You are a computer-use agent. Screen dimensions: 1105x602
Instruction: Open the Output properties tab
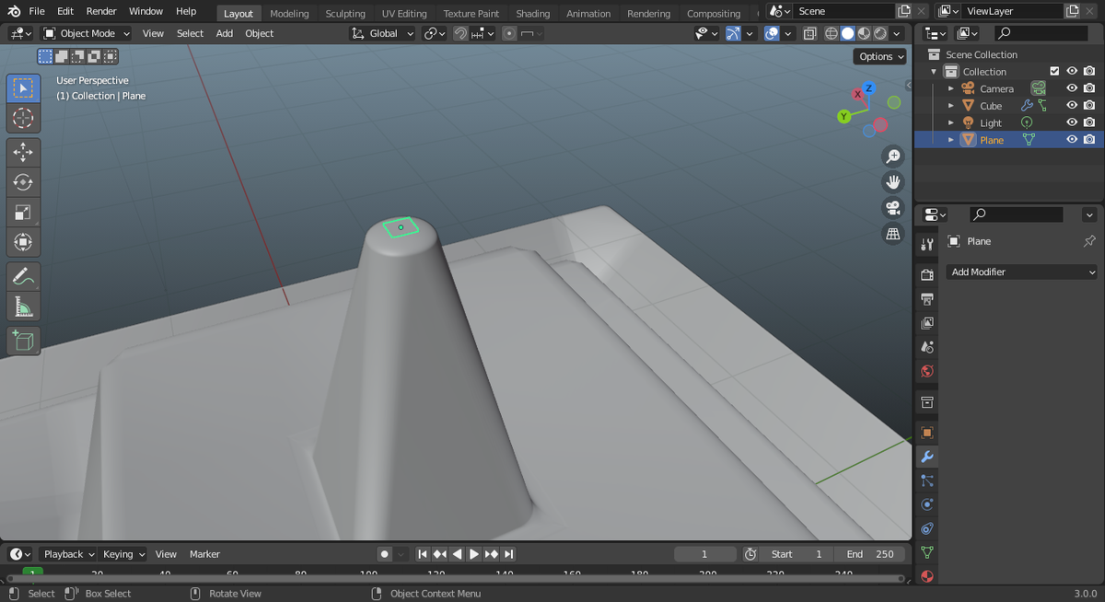927,299
